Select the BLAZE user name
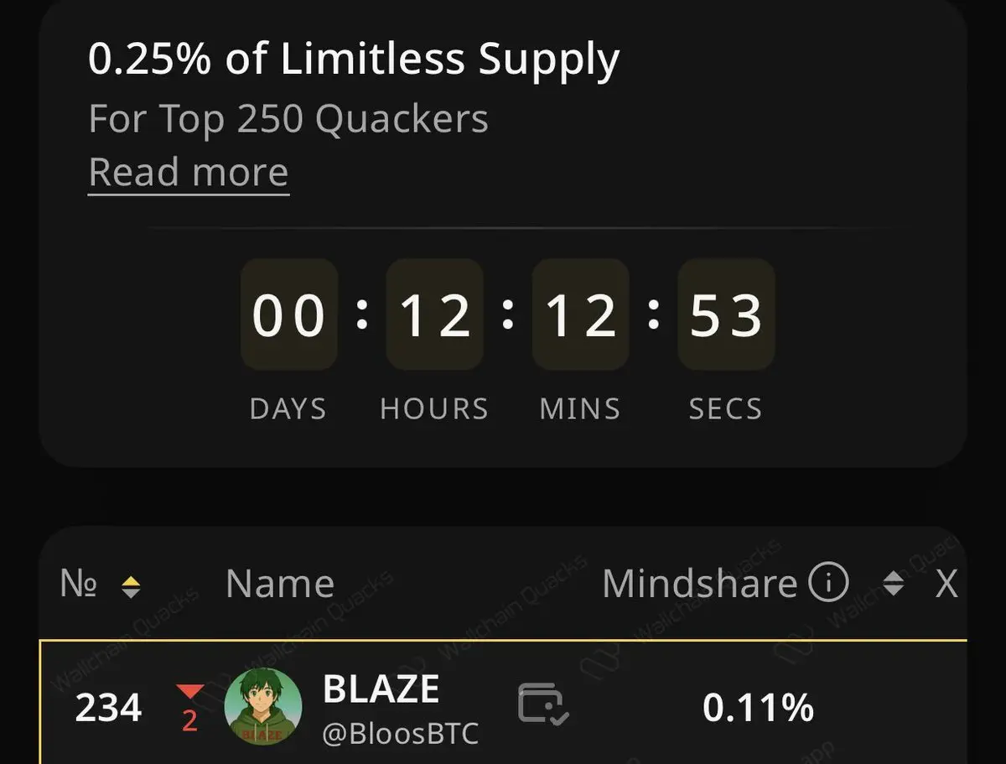The height and width of the screenshot is (764, 1006). coord(381,689)
